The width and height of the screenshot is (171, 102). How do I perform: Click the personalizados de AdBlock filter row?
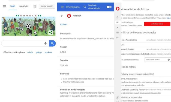pyautogui.click(x=146, y=54)
